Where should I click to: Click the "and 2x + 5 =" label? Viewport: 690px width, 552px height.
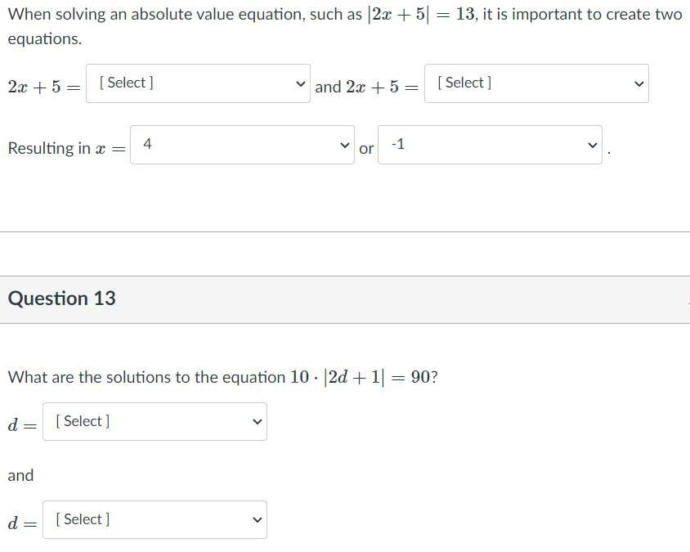(x=366, y=87)
